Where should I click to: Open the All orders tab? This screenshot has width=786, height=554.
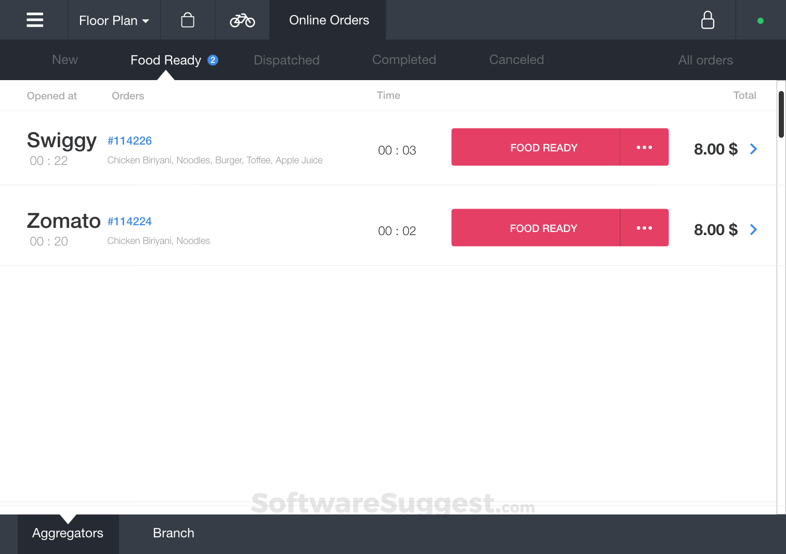coord(705,60)
